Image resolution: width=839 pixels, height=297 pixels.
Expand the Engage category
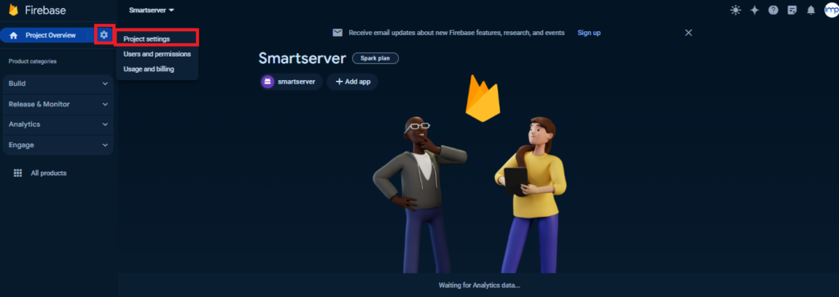click(x=58, y=145)
